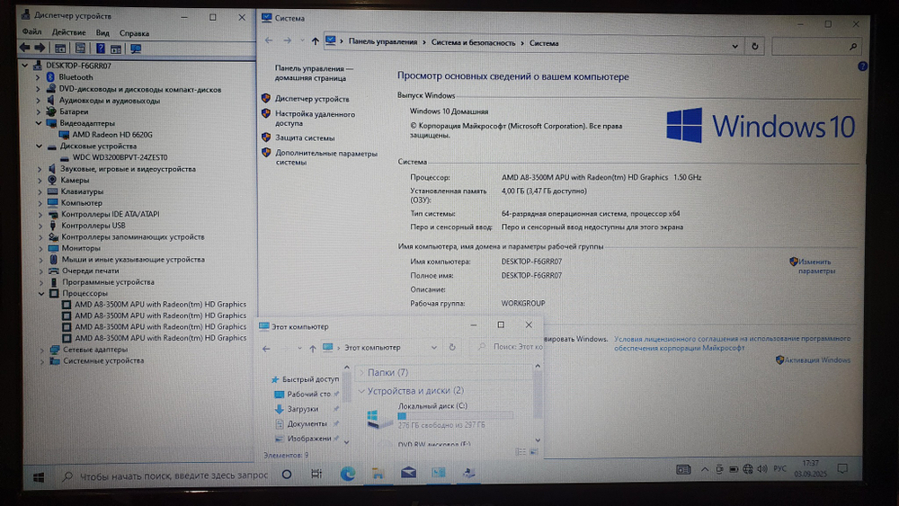Click Изменить параметры link
899x506 pixels.
tap(816, 266)
